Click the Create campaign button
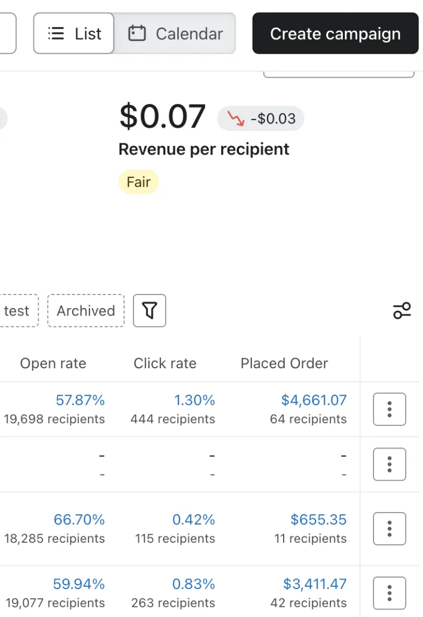Image resolution: width=423 pixels, height=617 pixels. point(335,34)
